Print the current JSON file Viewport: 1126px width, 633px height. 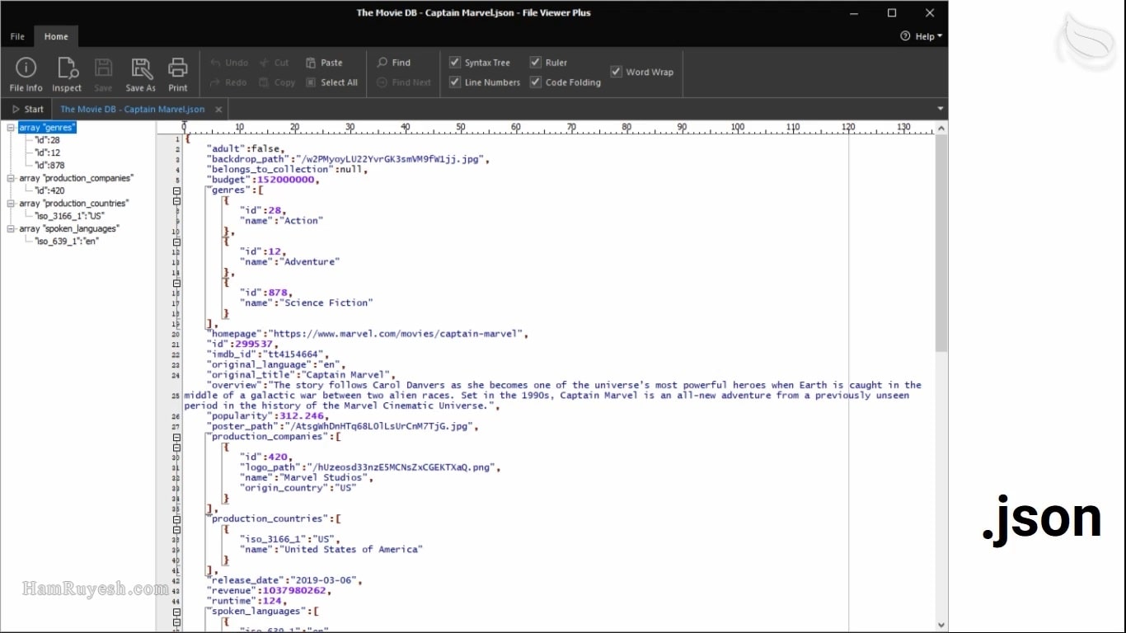(x=178, y=74)
